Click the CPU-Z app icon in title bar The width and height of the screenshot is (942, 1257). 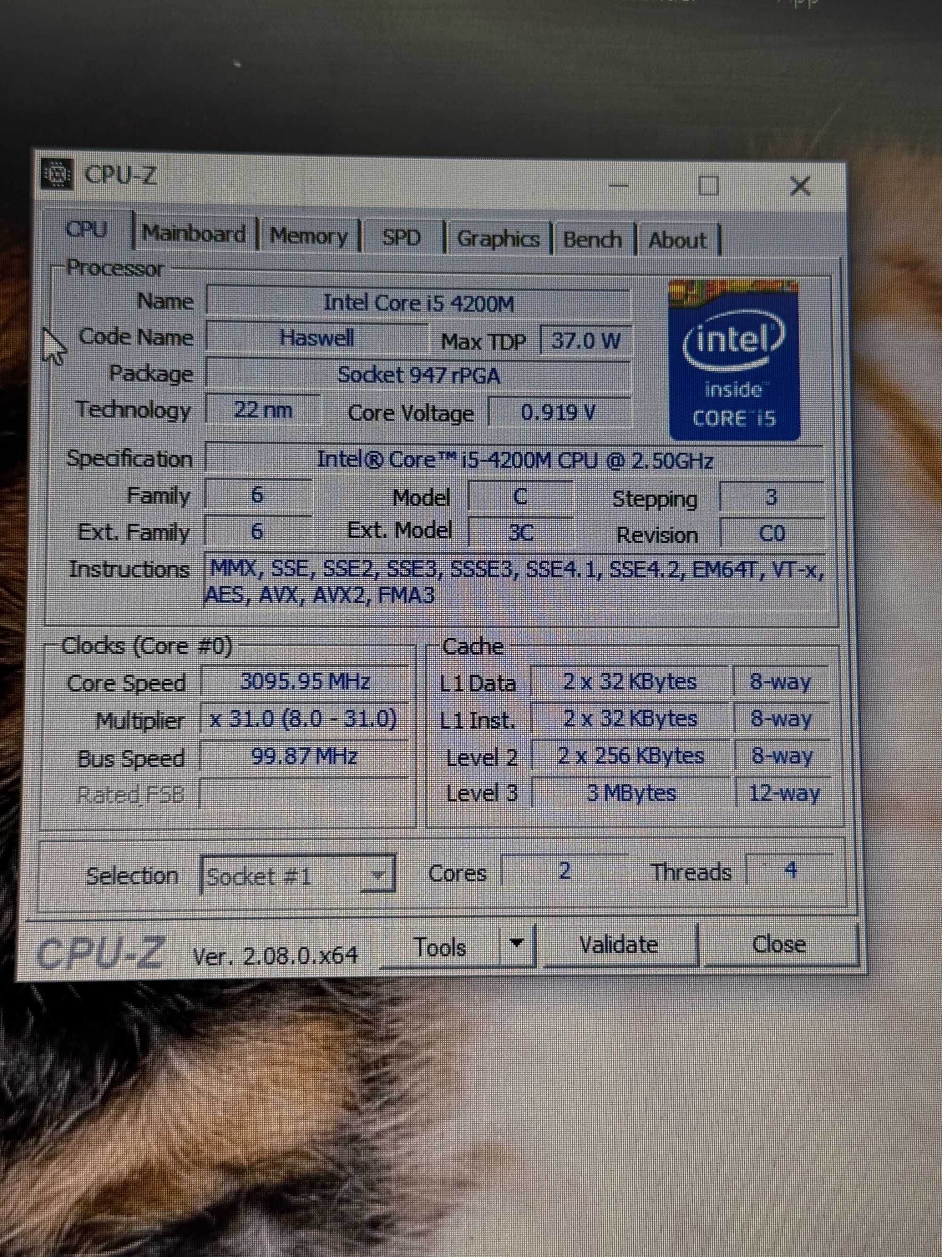click(57, 174)
